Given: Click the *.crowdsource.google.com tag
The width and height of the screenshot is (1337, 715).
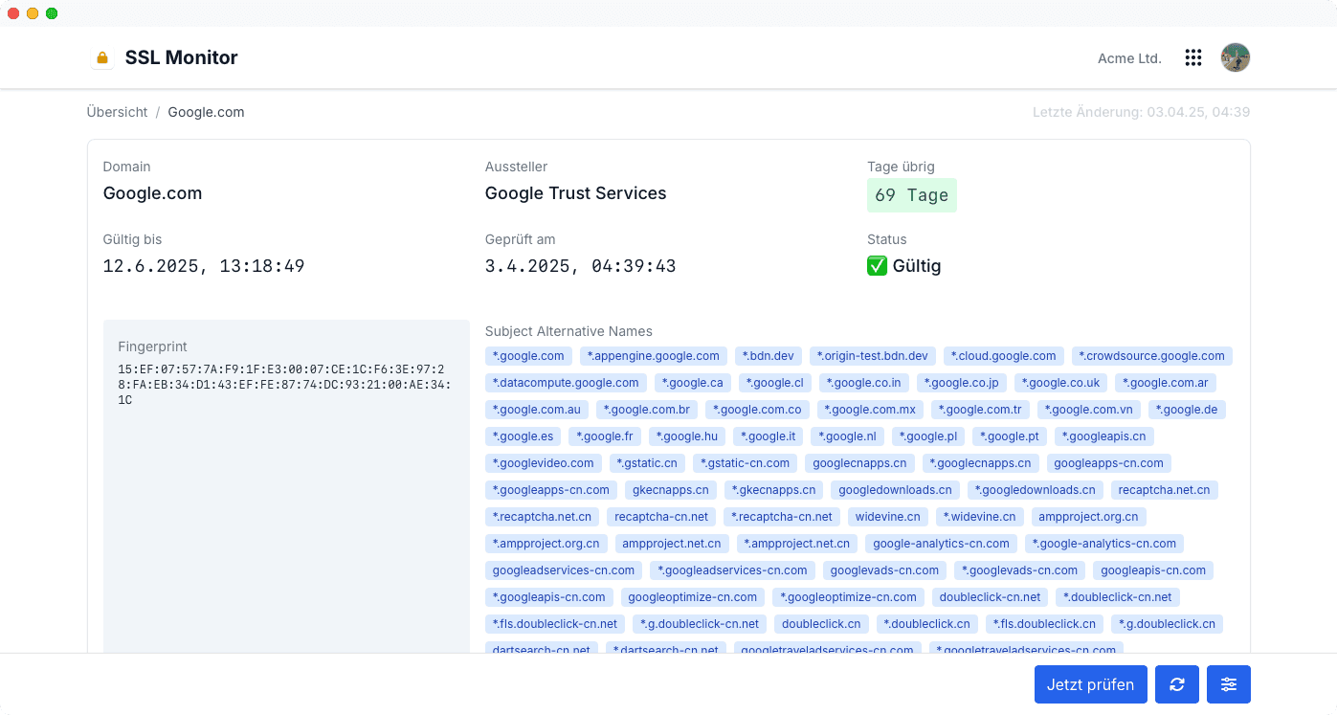Looking at the screenshot, I should pyautogui.click(x=1151, y=356).
